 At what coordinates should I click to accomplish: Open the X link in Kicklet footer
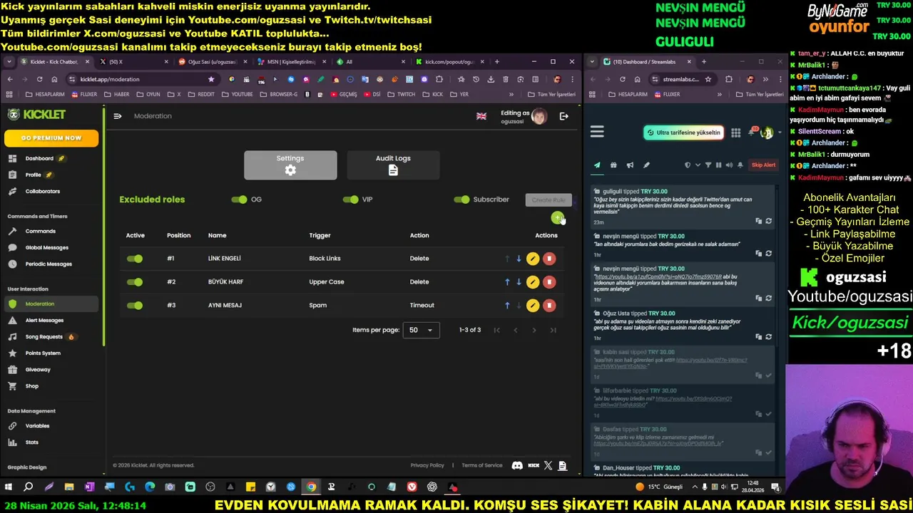548,465
